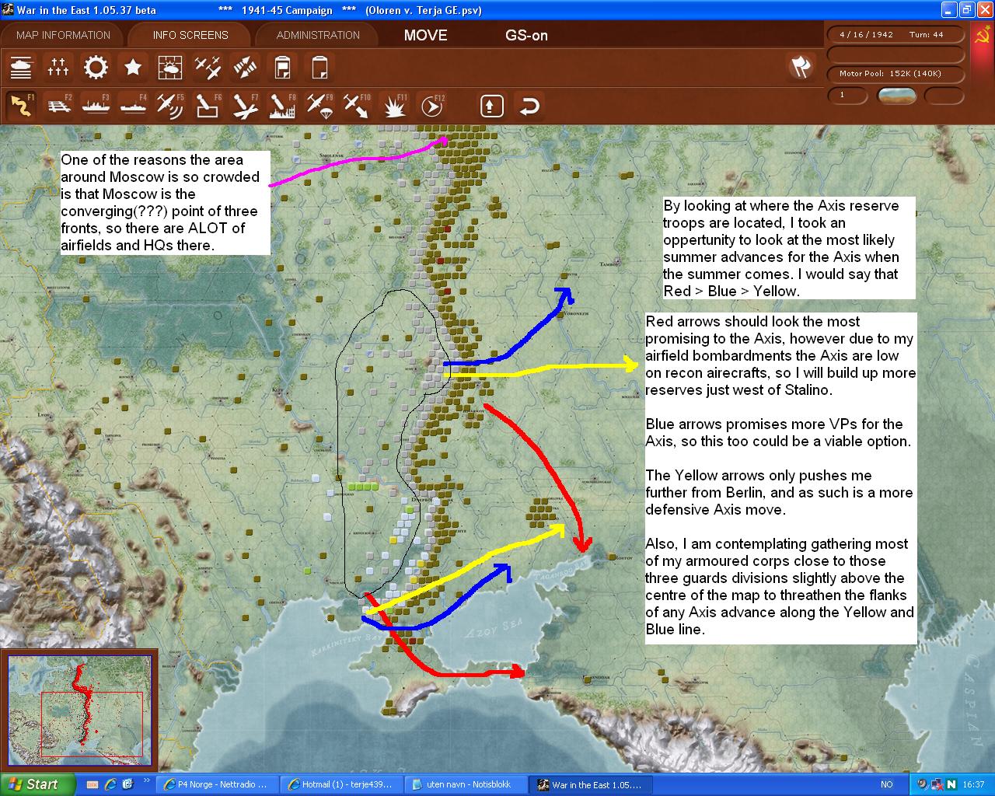995x796 pixels.
Task: Click the upward arrow box toolbar button
Action: pos(492,106)
